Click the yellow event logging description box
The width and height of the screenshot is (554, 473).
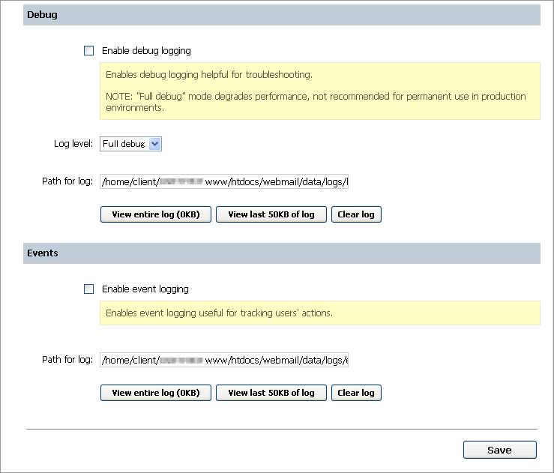click(319, 313)
